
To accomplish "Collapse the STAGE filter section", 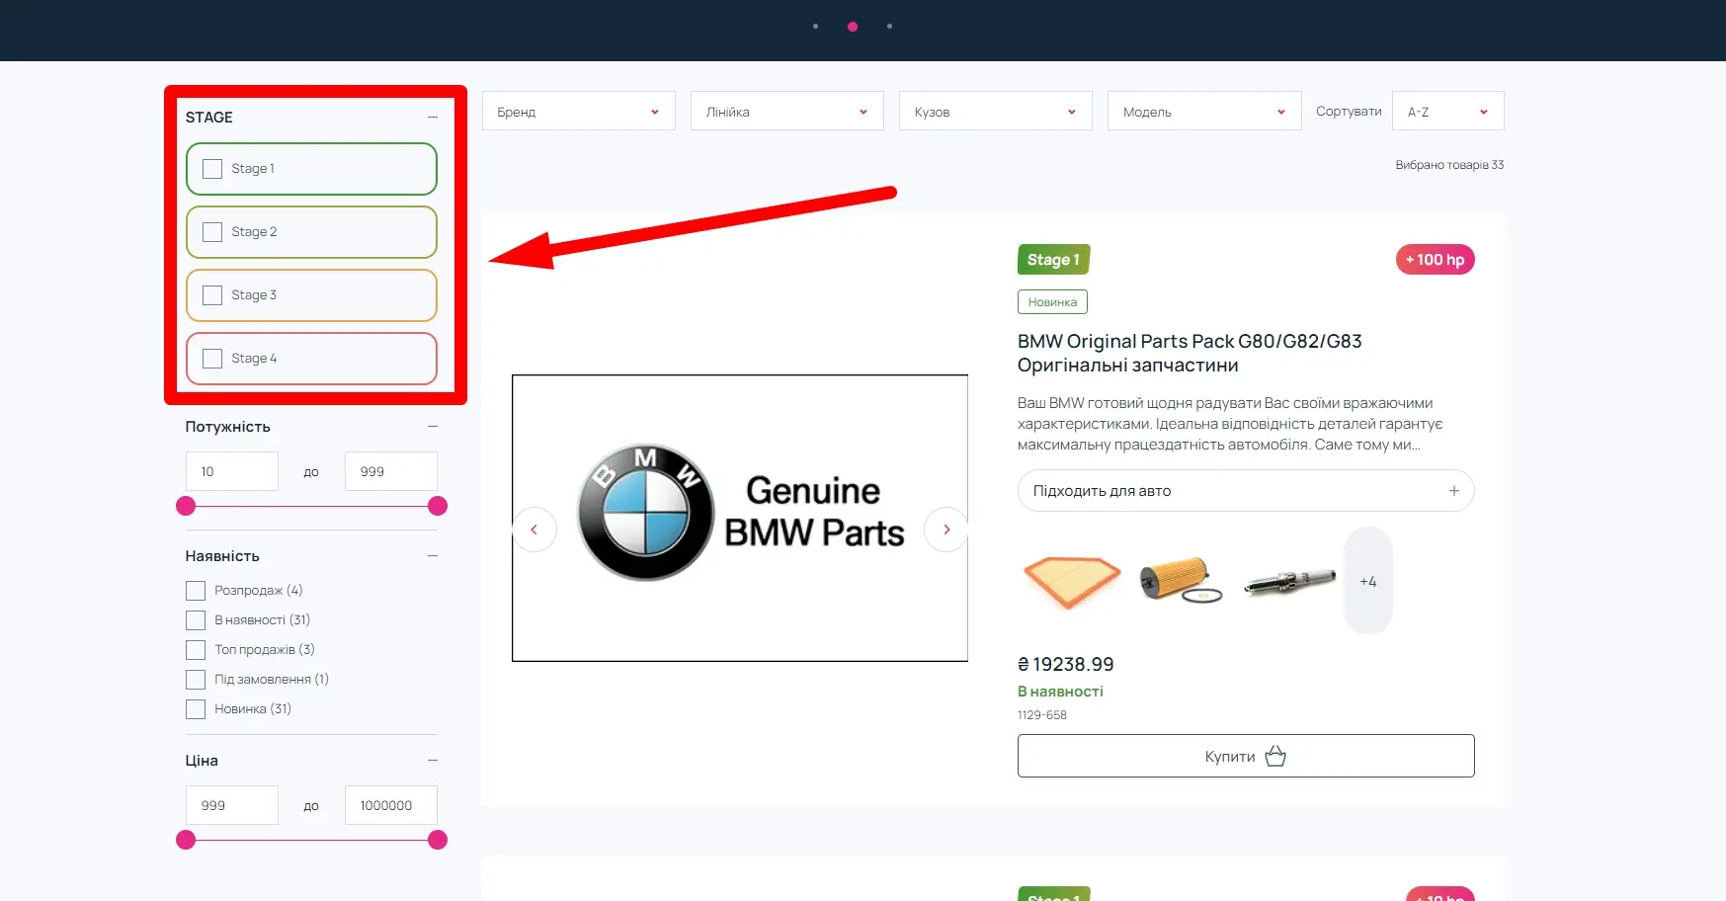I will (x=432, y=118).
